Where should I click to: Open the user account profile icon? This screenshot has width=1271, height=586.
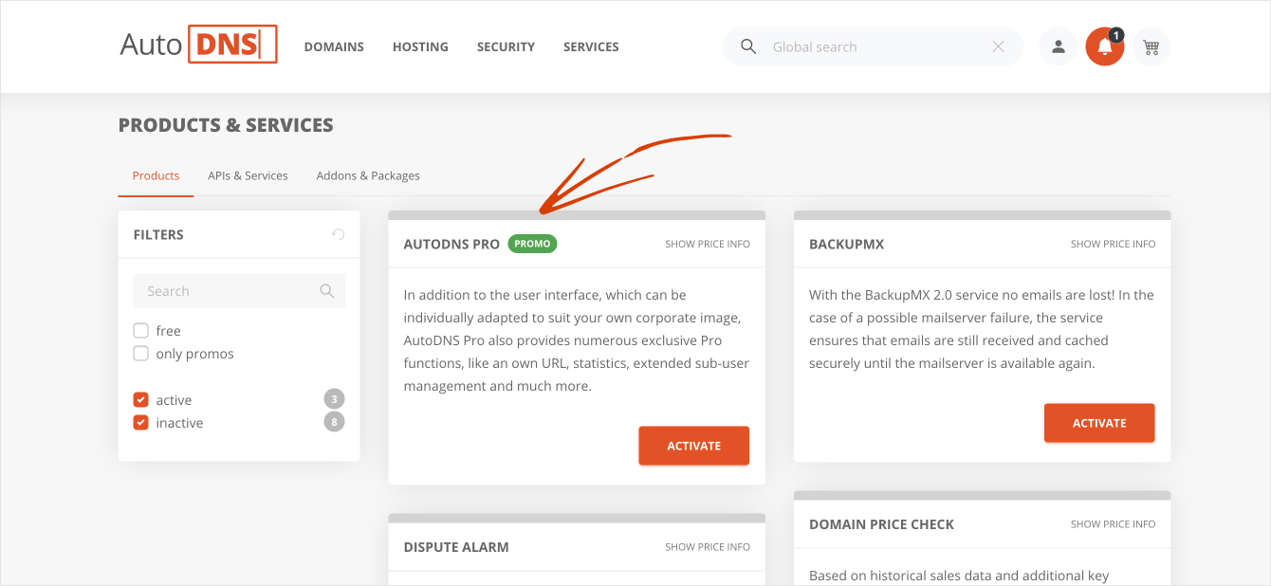pyautogui.click(x=1059, y=46)
